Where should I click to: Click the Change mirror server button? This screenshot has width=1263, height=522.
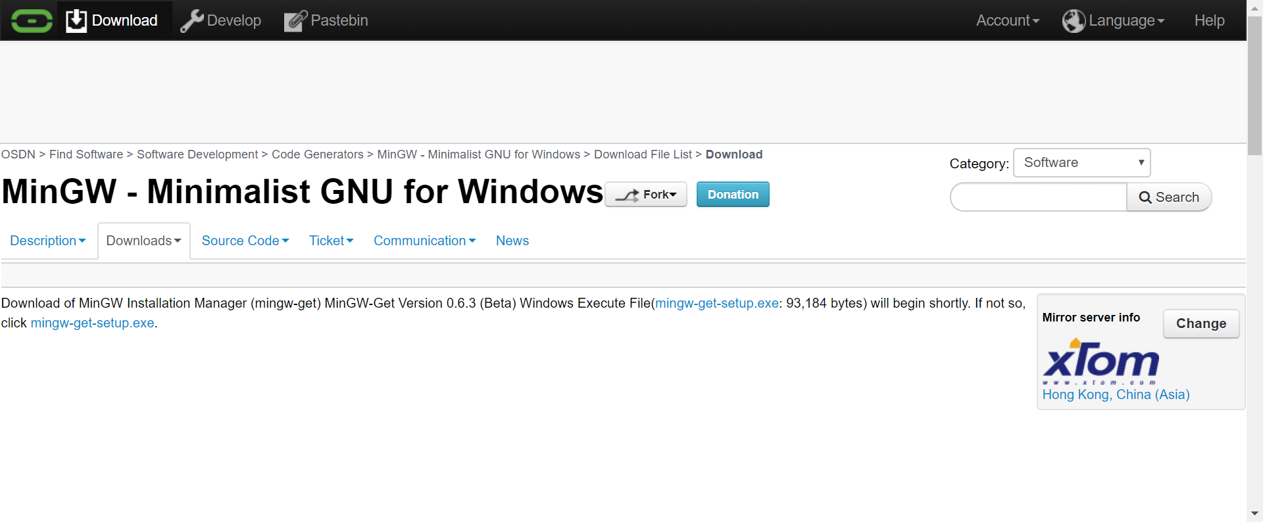(1201, 323)
